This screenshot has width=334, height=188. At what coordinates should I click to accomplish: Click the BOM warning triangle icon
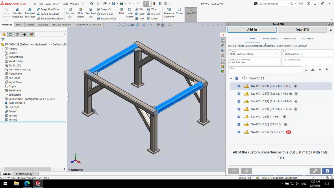[x=313, y=70]
